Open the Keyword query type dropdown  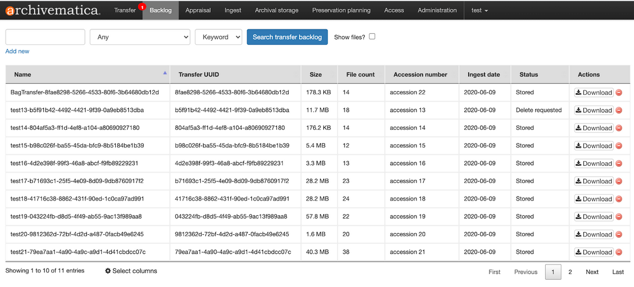coord(218,37)
